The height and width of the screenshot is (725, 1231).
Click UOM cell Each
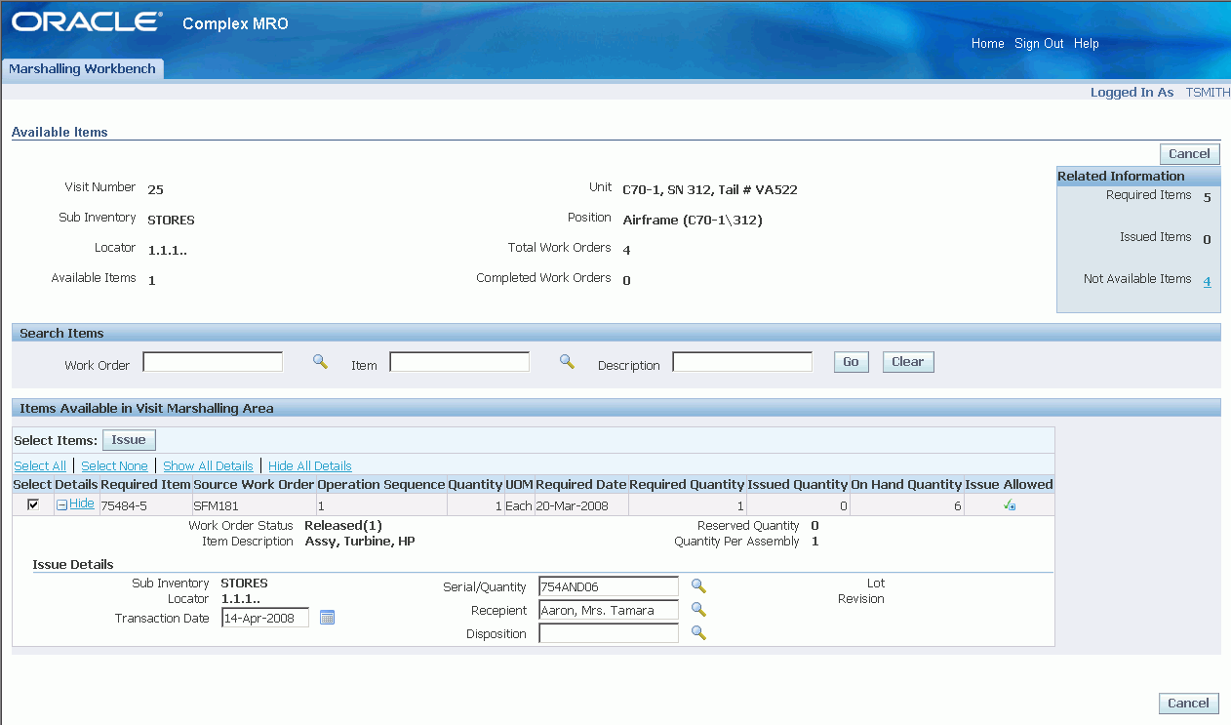[x=518, y=506]
